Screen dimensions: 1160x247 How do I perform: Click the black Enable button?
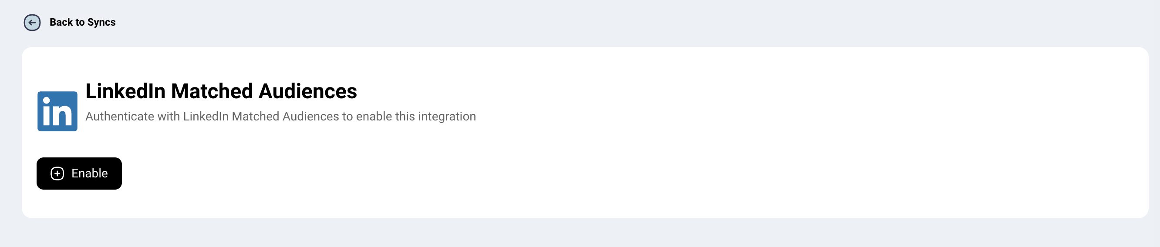79,174
